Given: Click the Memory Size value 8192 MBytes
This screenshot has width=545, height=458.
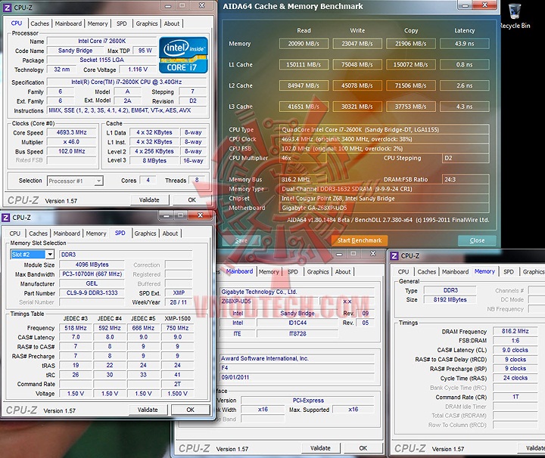Looking at the screenshot, I should [x=450, y=299].
